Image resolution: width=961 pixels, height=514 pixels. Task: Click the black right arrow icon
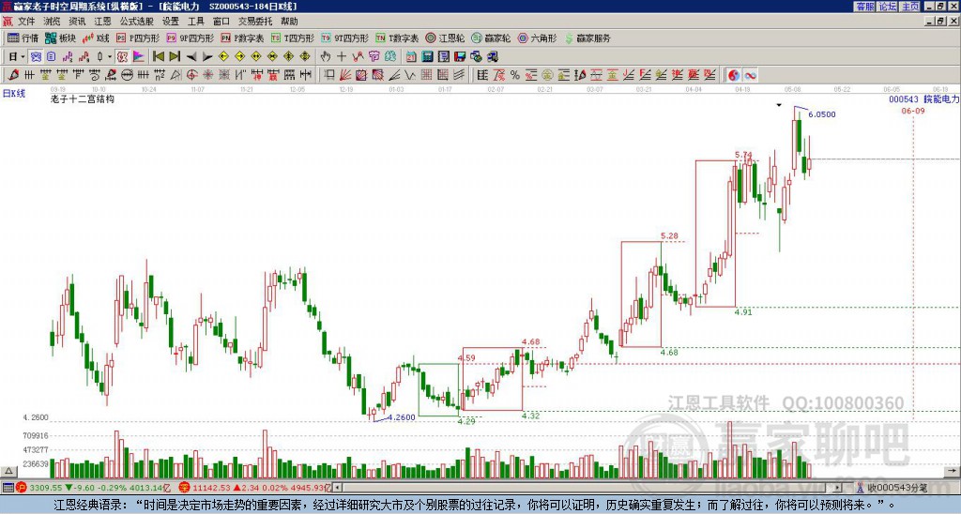(x=207, y=57)
